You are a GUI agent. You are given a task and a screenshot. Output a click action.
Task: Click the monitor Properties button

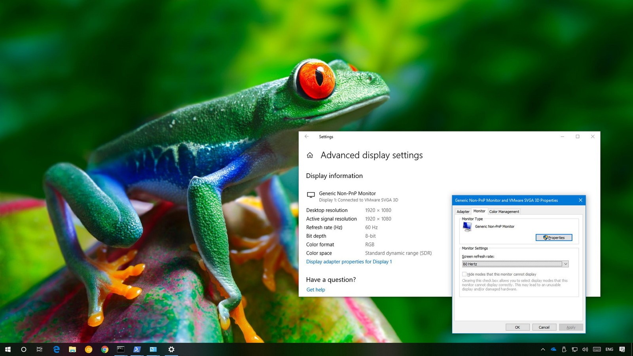pyautogui.click(x=554, y=238)
